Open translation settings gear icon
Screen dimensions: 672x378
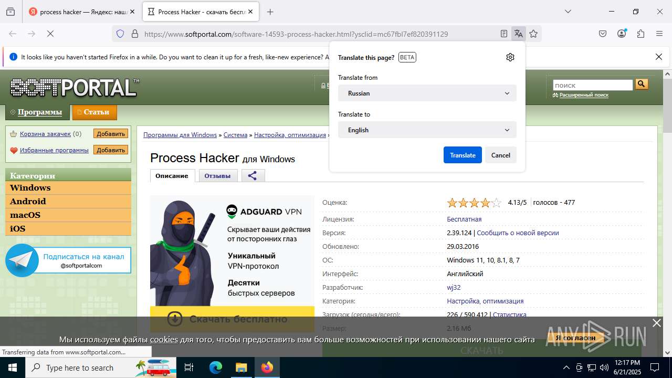510,57
